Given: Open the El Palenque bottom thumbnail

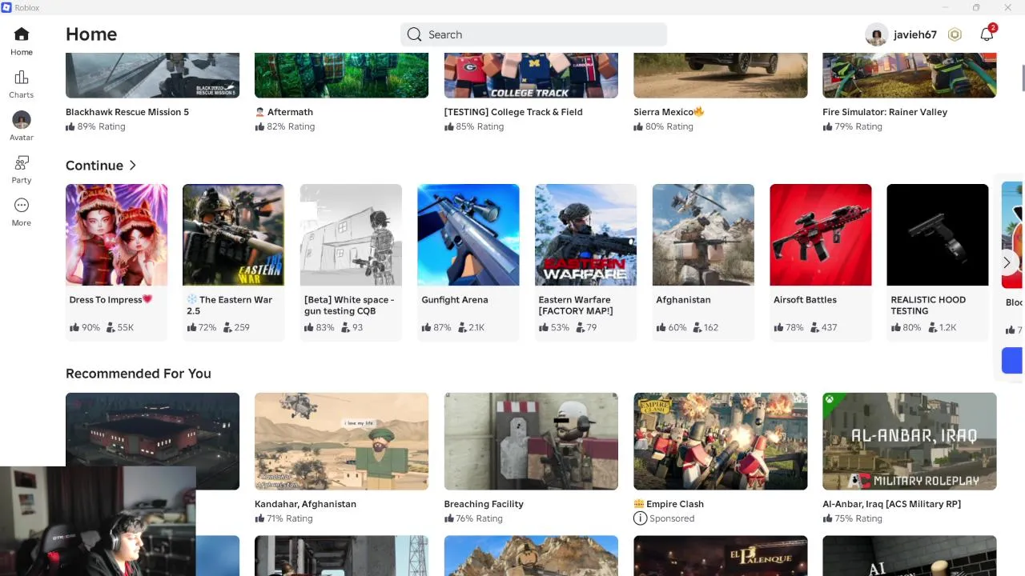Looking at the screenshot, I should click(721, 556).
